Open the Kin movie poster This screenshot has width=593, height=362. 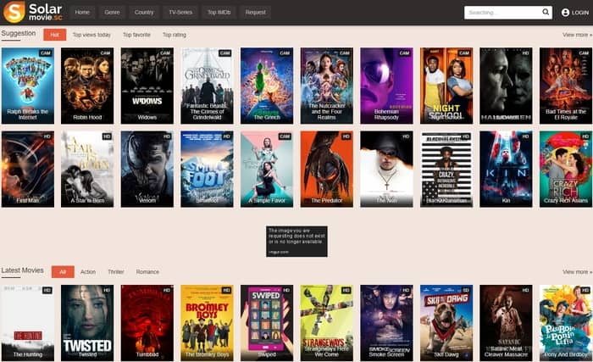(506, 169)
